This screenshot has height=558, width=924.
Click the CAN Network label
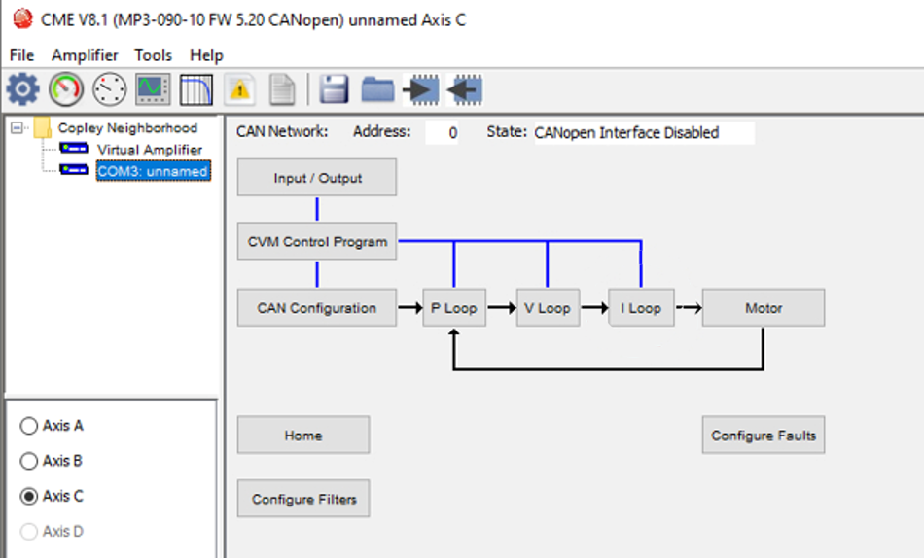coord(282,131)
